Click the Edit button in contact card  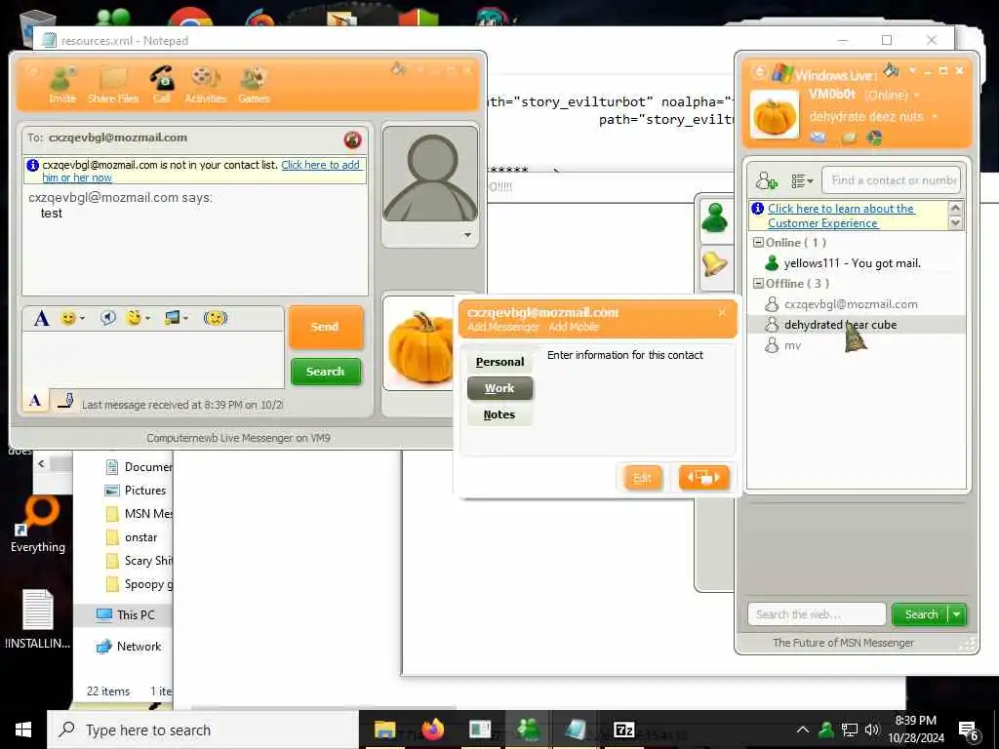[642, 478]
